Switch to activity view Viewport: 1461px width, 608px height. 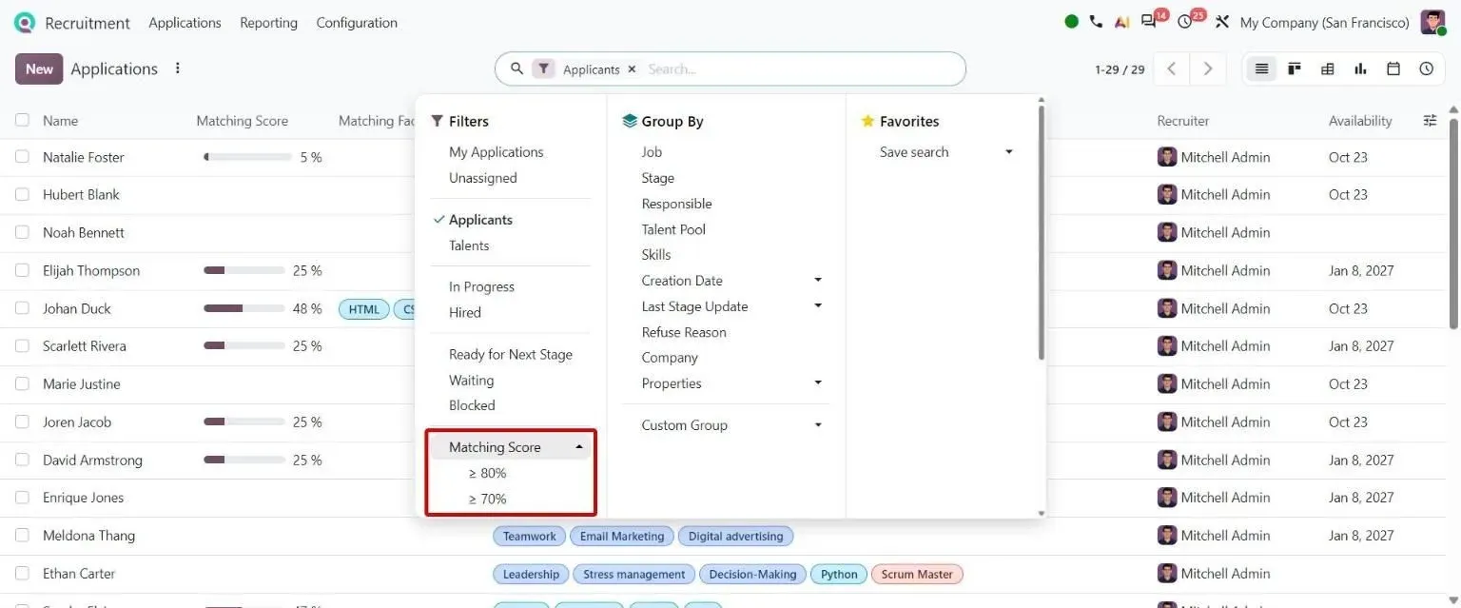(x=1426, y=69)
